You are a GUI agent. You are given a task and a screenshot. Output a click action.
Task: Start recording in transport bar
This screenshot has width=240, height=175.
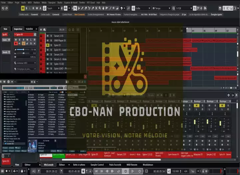click(140, 171)
